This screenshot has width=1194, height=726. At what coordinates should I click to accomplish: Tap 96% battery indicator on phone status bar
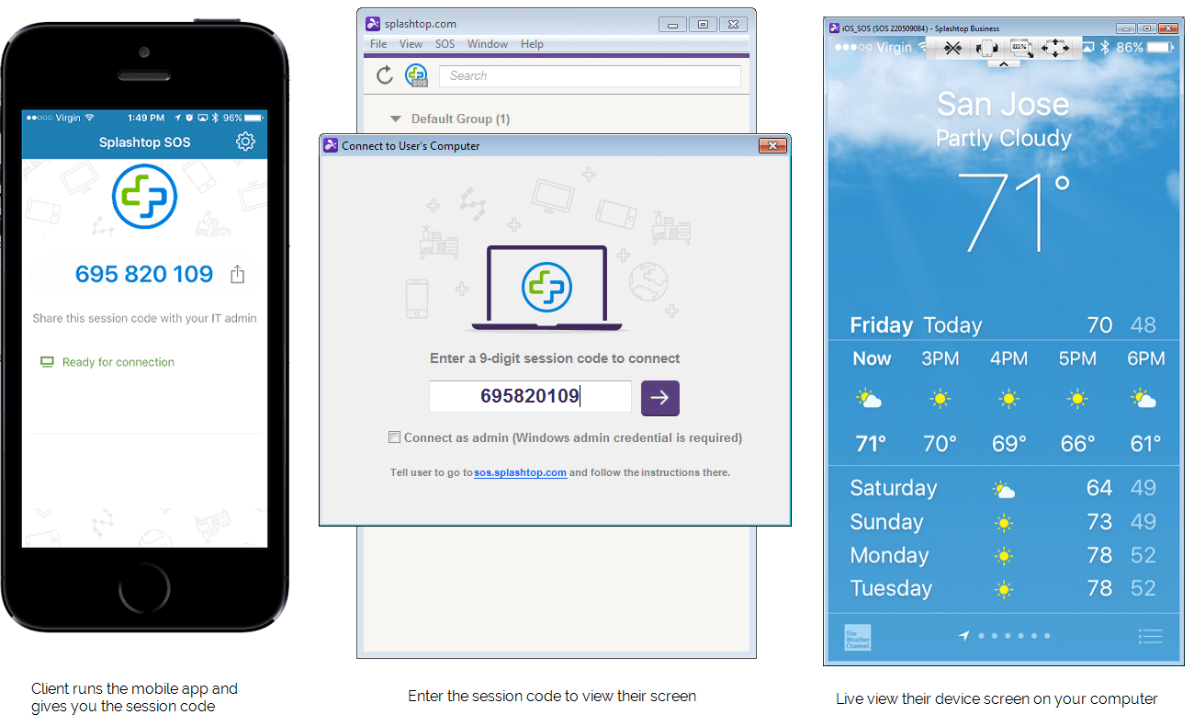click(x=243, y=118)
